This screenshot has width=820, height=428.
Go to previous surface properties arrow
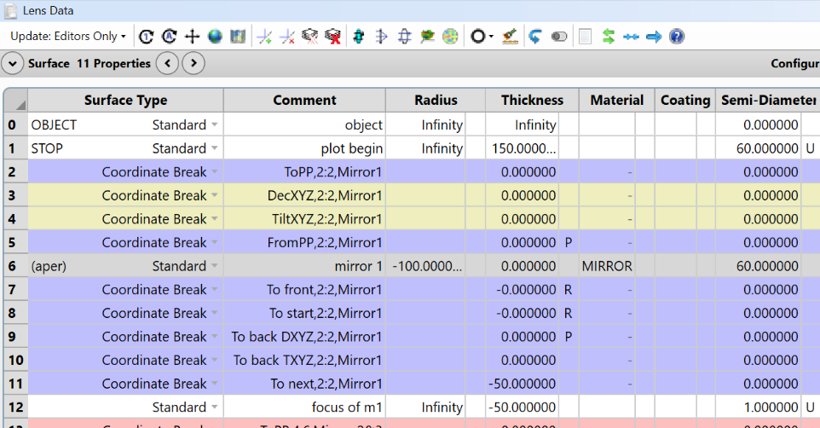168,63
